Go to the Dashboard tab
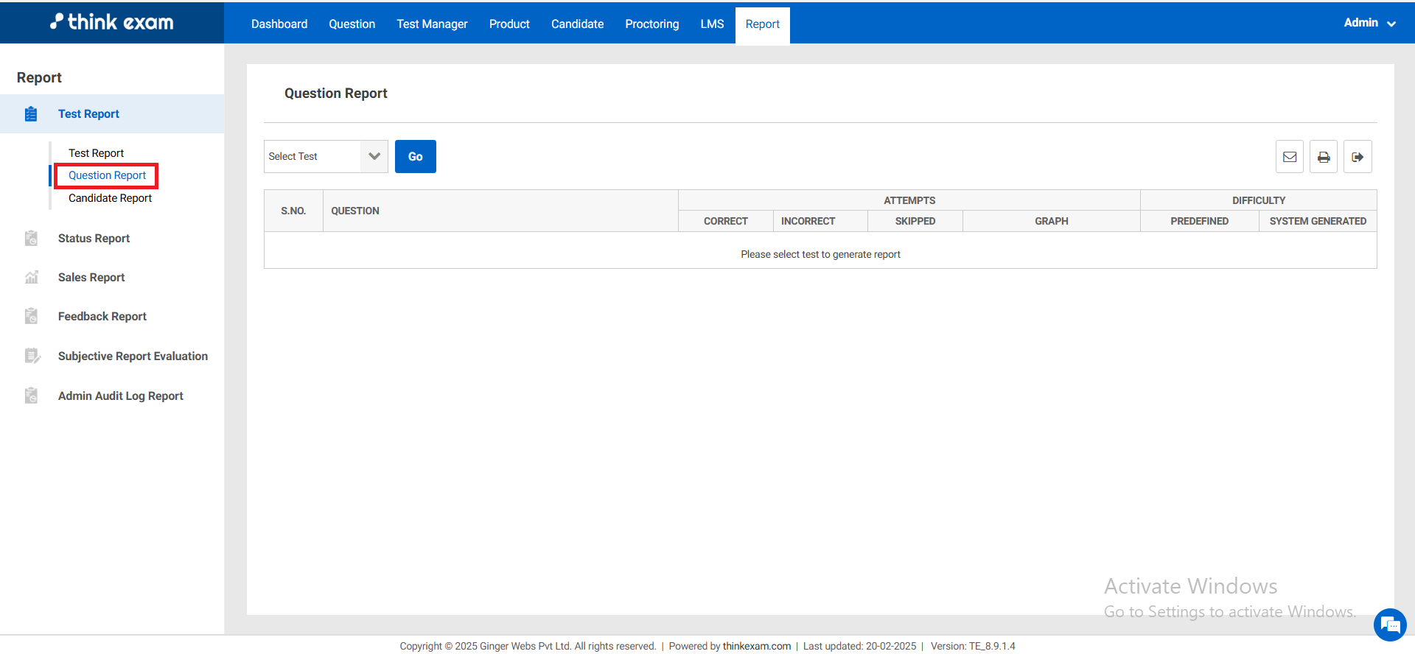The height and width of the screenshot is (654, 1415). point(279,24)
